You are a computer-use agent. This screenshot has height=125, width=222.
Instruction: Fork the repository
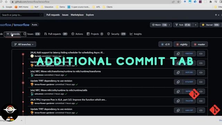click(x=183, y=25)
